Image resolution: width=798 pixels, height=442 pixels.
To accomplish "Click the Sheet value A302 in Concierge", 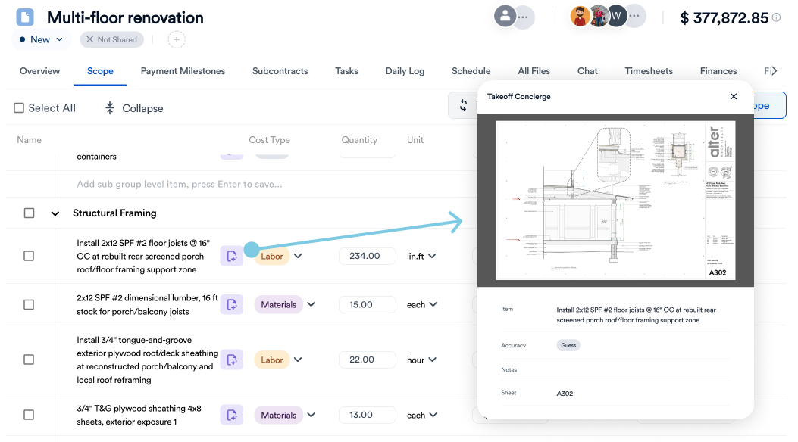I will (565, 394).
